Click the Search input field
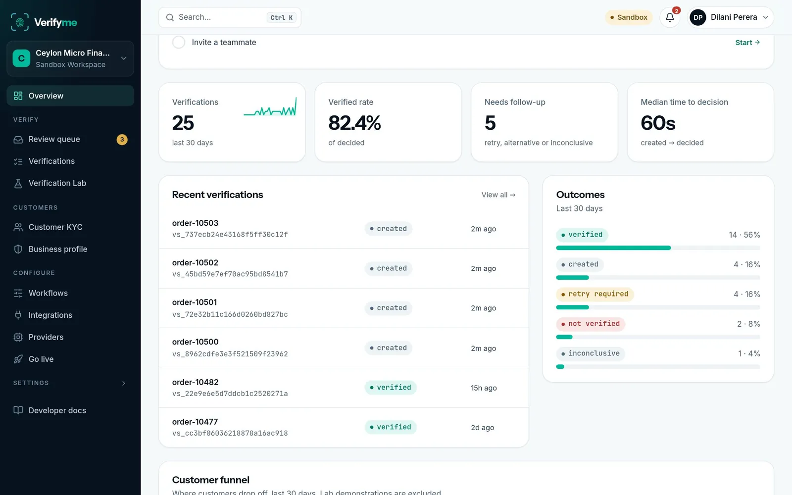 [230, 17]
